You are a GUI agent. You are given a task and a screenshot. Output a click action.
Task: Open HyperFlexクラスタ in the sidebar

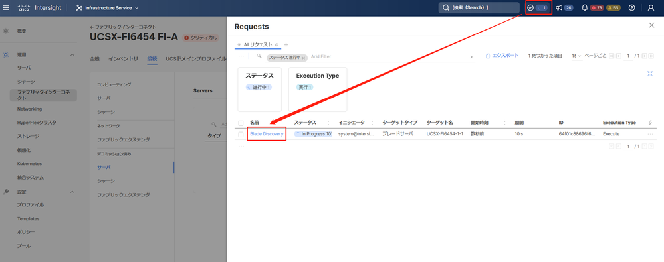[x=37, y=123]
